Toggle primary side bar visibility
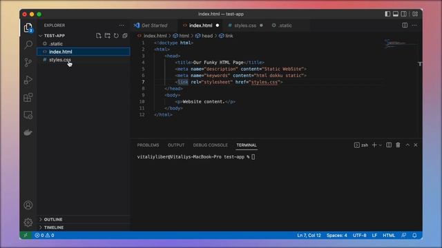The width and height of the screenshot is (442, 248). coord(387,14)
